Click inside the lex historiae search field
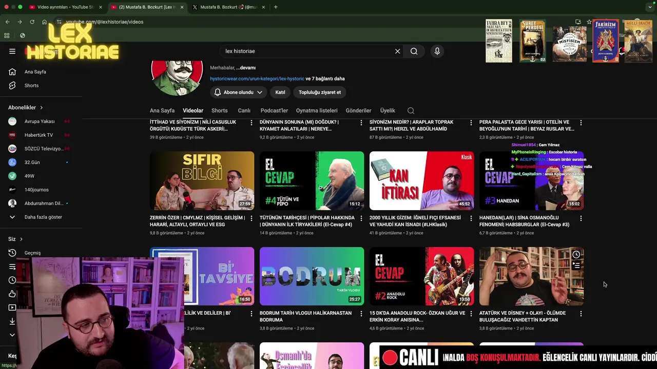 pos(308,51)
